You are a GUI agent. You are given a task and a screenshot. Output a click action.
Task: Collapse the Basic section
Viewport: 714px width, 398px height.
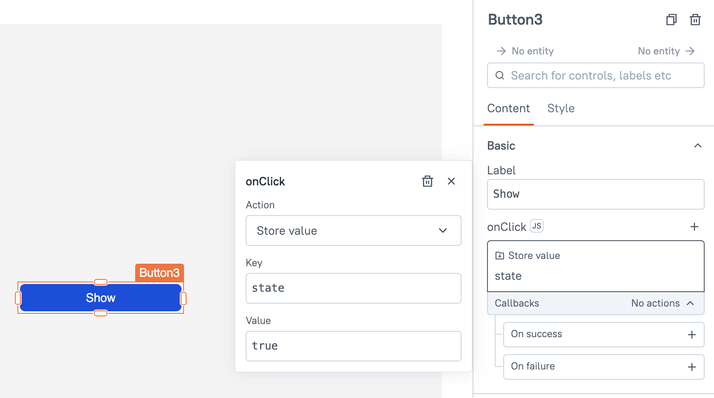[x=697, y=146]
